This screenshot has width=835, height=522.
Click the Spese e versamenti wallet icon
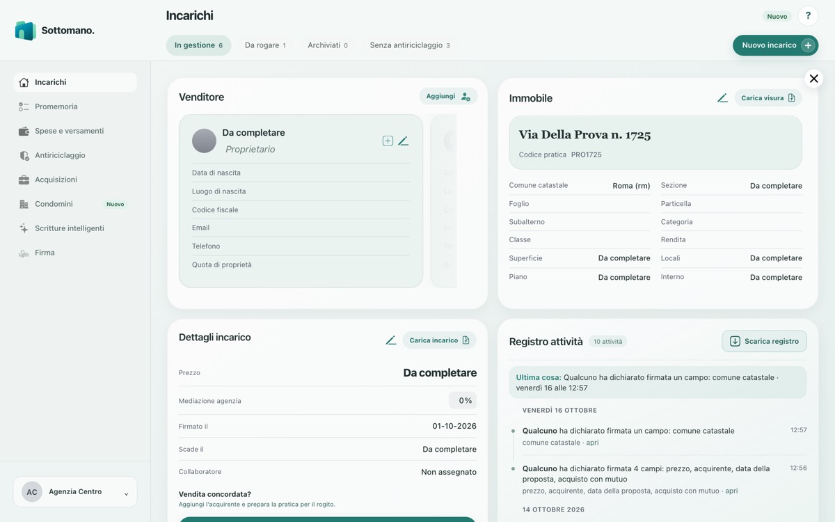(x=24, y=131)
